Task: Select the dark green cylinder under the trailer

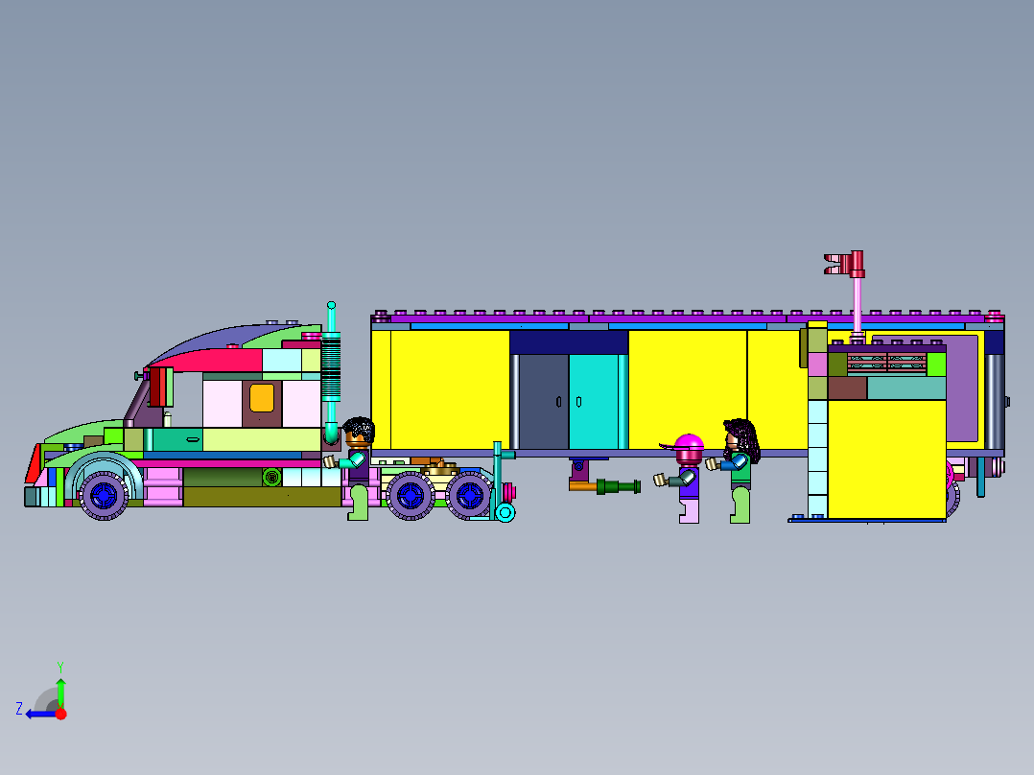Action: point(619,486)
